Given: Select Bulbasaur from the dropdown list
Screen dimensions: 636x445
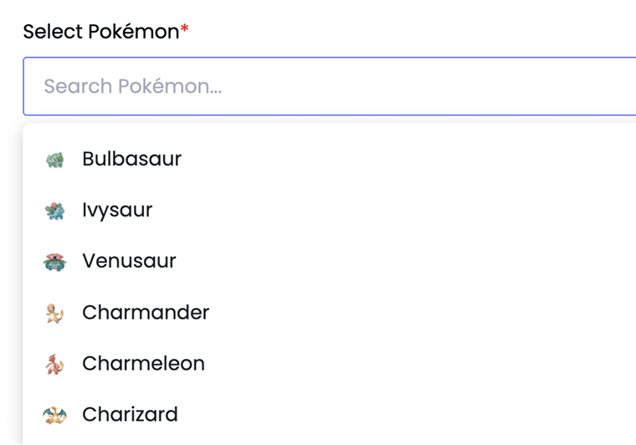Looking at the screenshot, I should pos(131,159).
